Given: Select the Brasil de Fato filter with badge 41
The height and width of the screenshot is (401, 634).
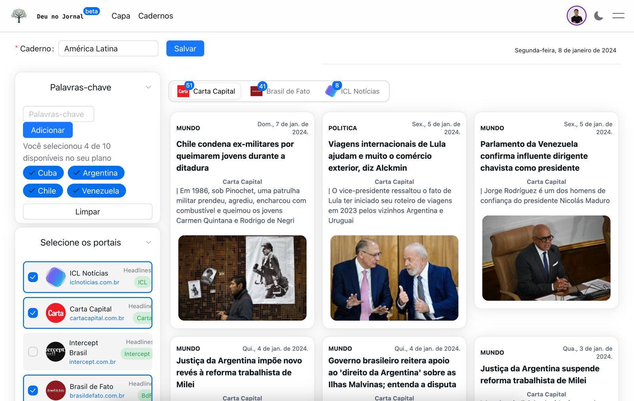Looking at the screenshot, I should [x=280, y=91].
